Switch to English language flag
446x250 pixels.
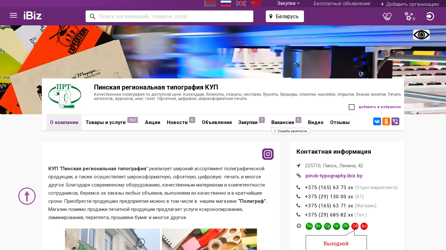coord(241,4)
